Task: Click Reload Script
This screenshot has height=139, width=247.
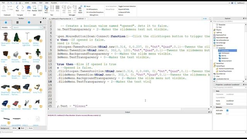Action: pyautogui.click(x=110, y=9)
